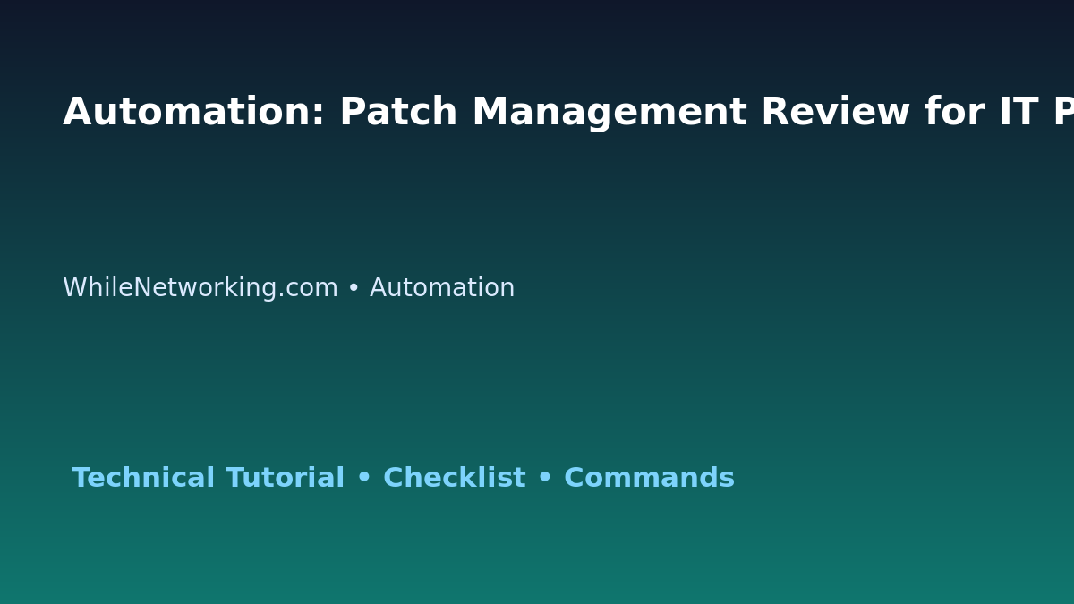
Task: Click the 'WhileNetworking.com • Automation' subtitle
Action: [x=288, y=289]
